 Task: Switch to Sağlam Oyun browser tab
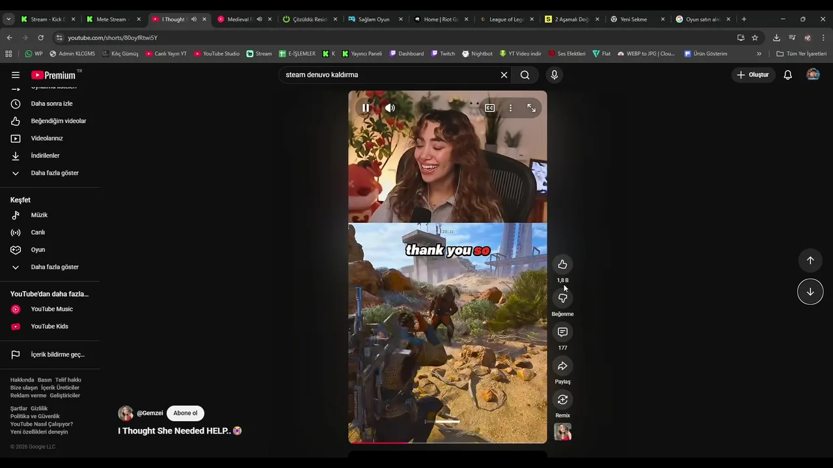pos(376,19)
